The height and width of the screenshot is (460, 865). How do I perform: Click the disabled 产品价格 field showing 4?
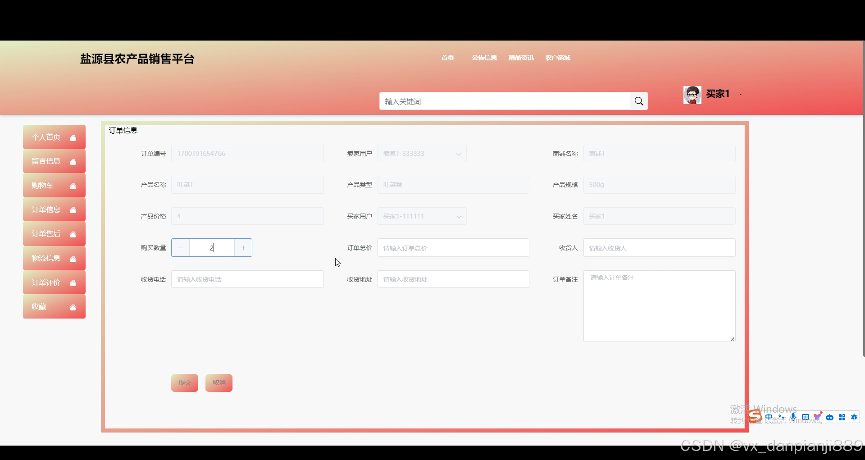(x=247, y=216)
